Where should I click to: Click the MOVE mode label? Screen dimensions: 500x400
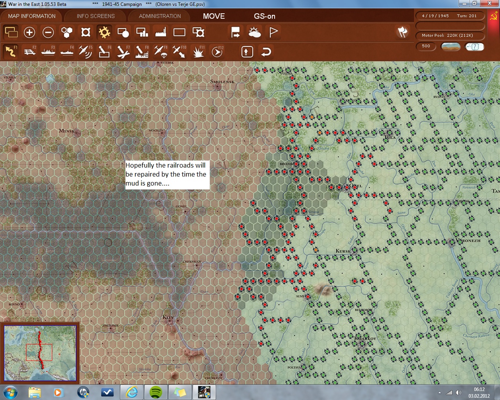point(214,16)
